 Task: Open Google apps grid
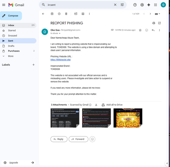pyautogui.click(x=155, y=5)
